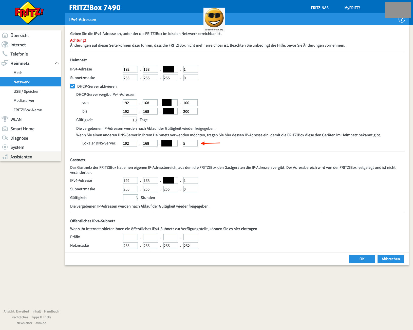
Task: Click the Diagnose icon in sidebar
Action: tap(5, 138)
